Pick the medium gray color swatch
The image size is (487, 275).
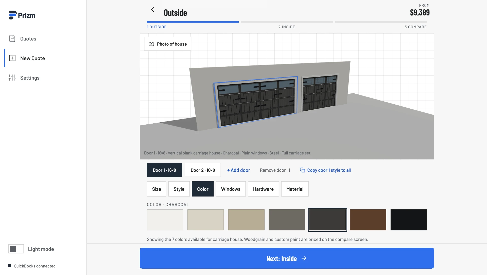287,220
